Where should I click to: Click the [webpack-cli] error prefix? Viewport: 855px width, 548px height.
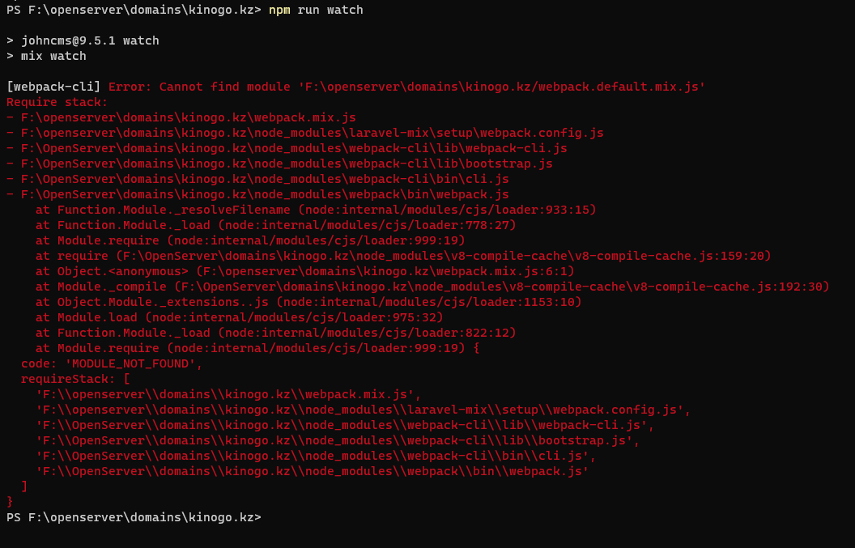click(x=53, y=87)
